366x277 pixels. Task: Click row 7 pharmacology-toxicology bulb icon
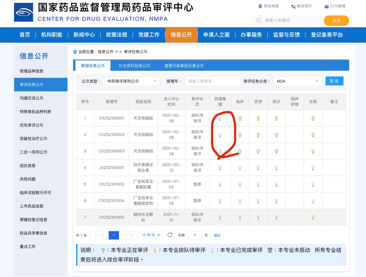[220, 218]
